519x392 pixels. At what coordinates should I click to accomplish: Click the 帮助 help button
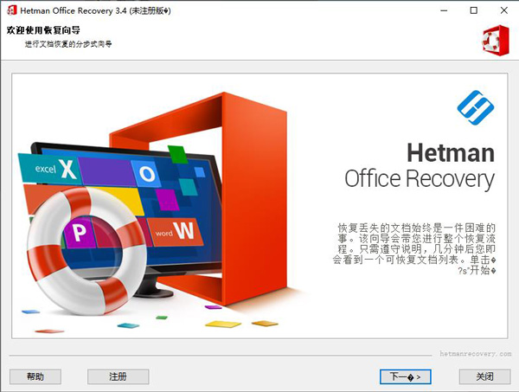click(x=35, y=376)
